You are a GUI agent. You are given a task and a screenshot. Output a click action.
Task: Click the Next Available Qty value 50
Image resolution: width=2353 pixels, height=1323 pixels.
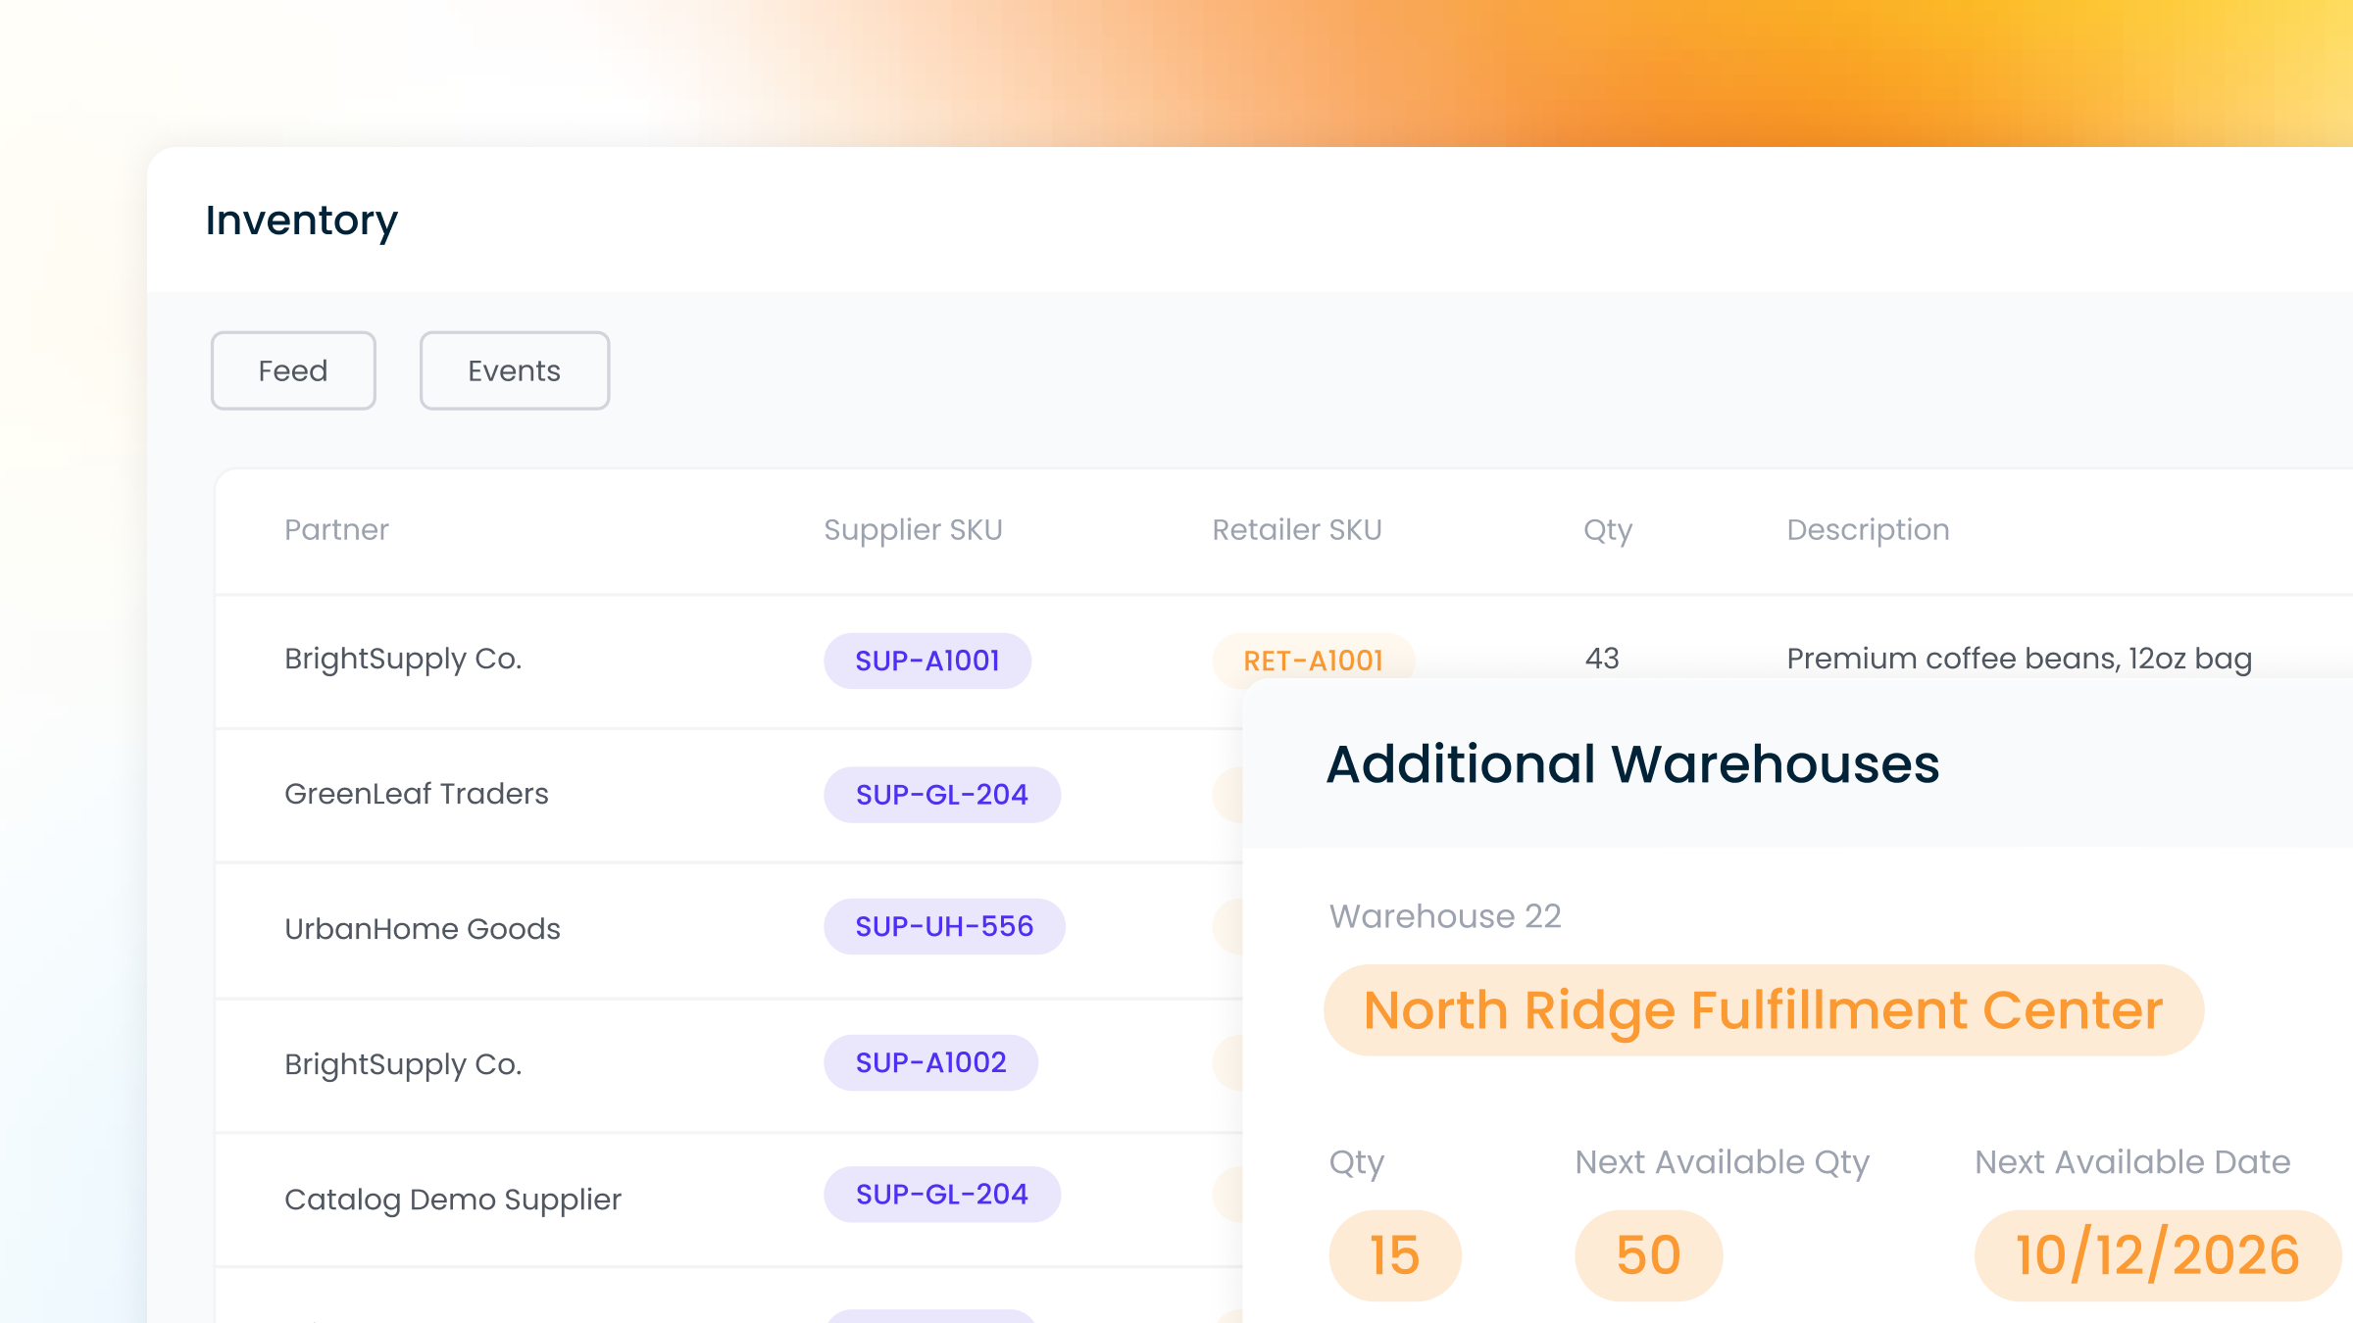click(1647, 1255)
